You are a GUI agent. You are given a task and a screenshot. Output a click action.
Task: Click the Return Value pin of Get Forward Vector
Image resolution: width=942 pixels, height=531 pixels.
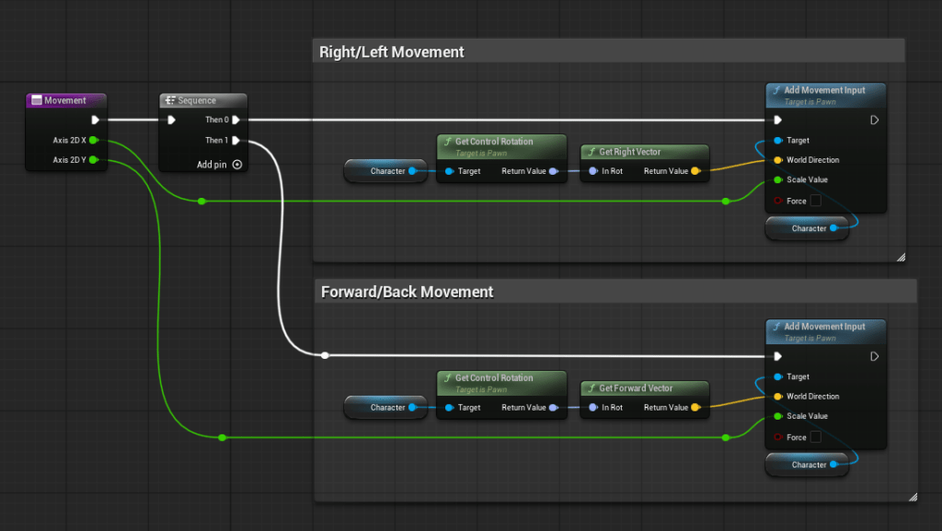695,408
